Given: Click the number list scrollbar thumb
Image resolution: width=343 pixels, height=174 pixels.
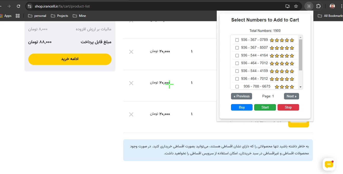Looking at the screenshot, I should [300, 55].
